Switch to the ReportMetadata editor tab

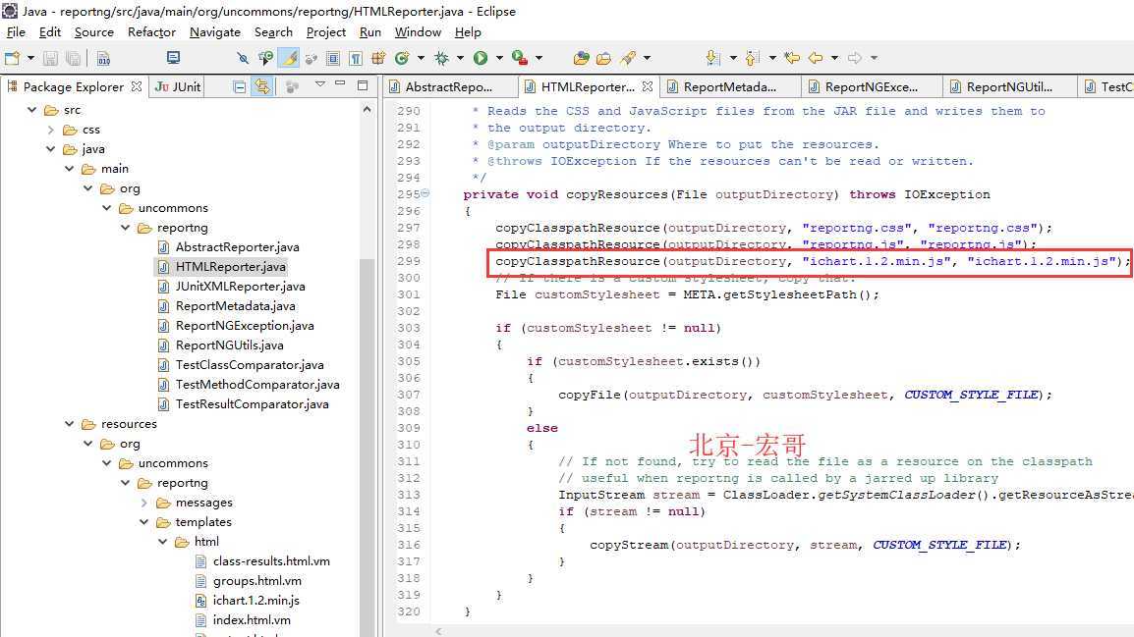pyautogui.click(x=729, y=86)
